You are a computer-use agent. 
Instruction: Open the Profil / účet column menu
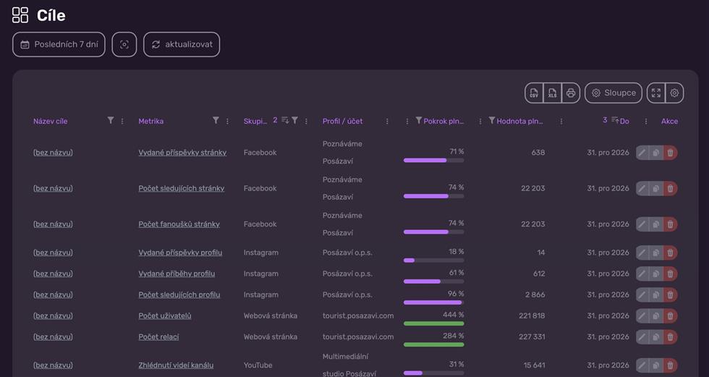point(387,121)
